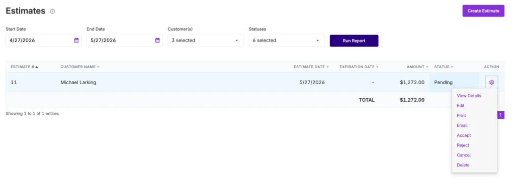This screenshot has width=515, height=192.
Task: Click estimate number 11 cell
Action: 14,83
